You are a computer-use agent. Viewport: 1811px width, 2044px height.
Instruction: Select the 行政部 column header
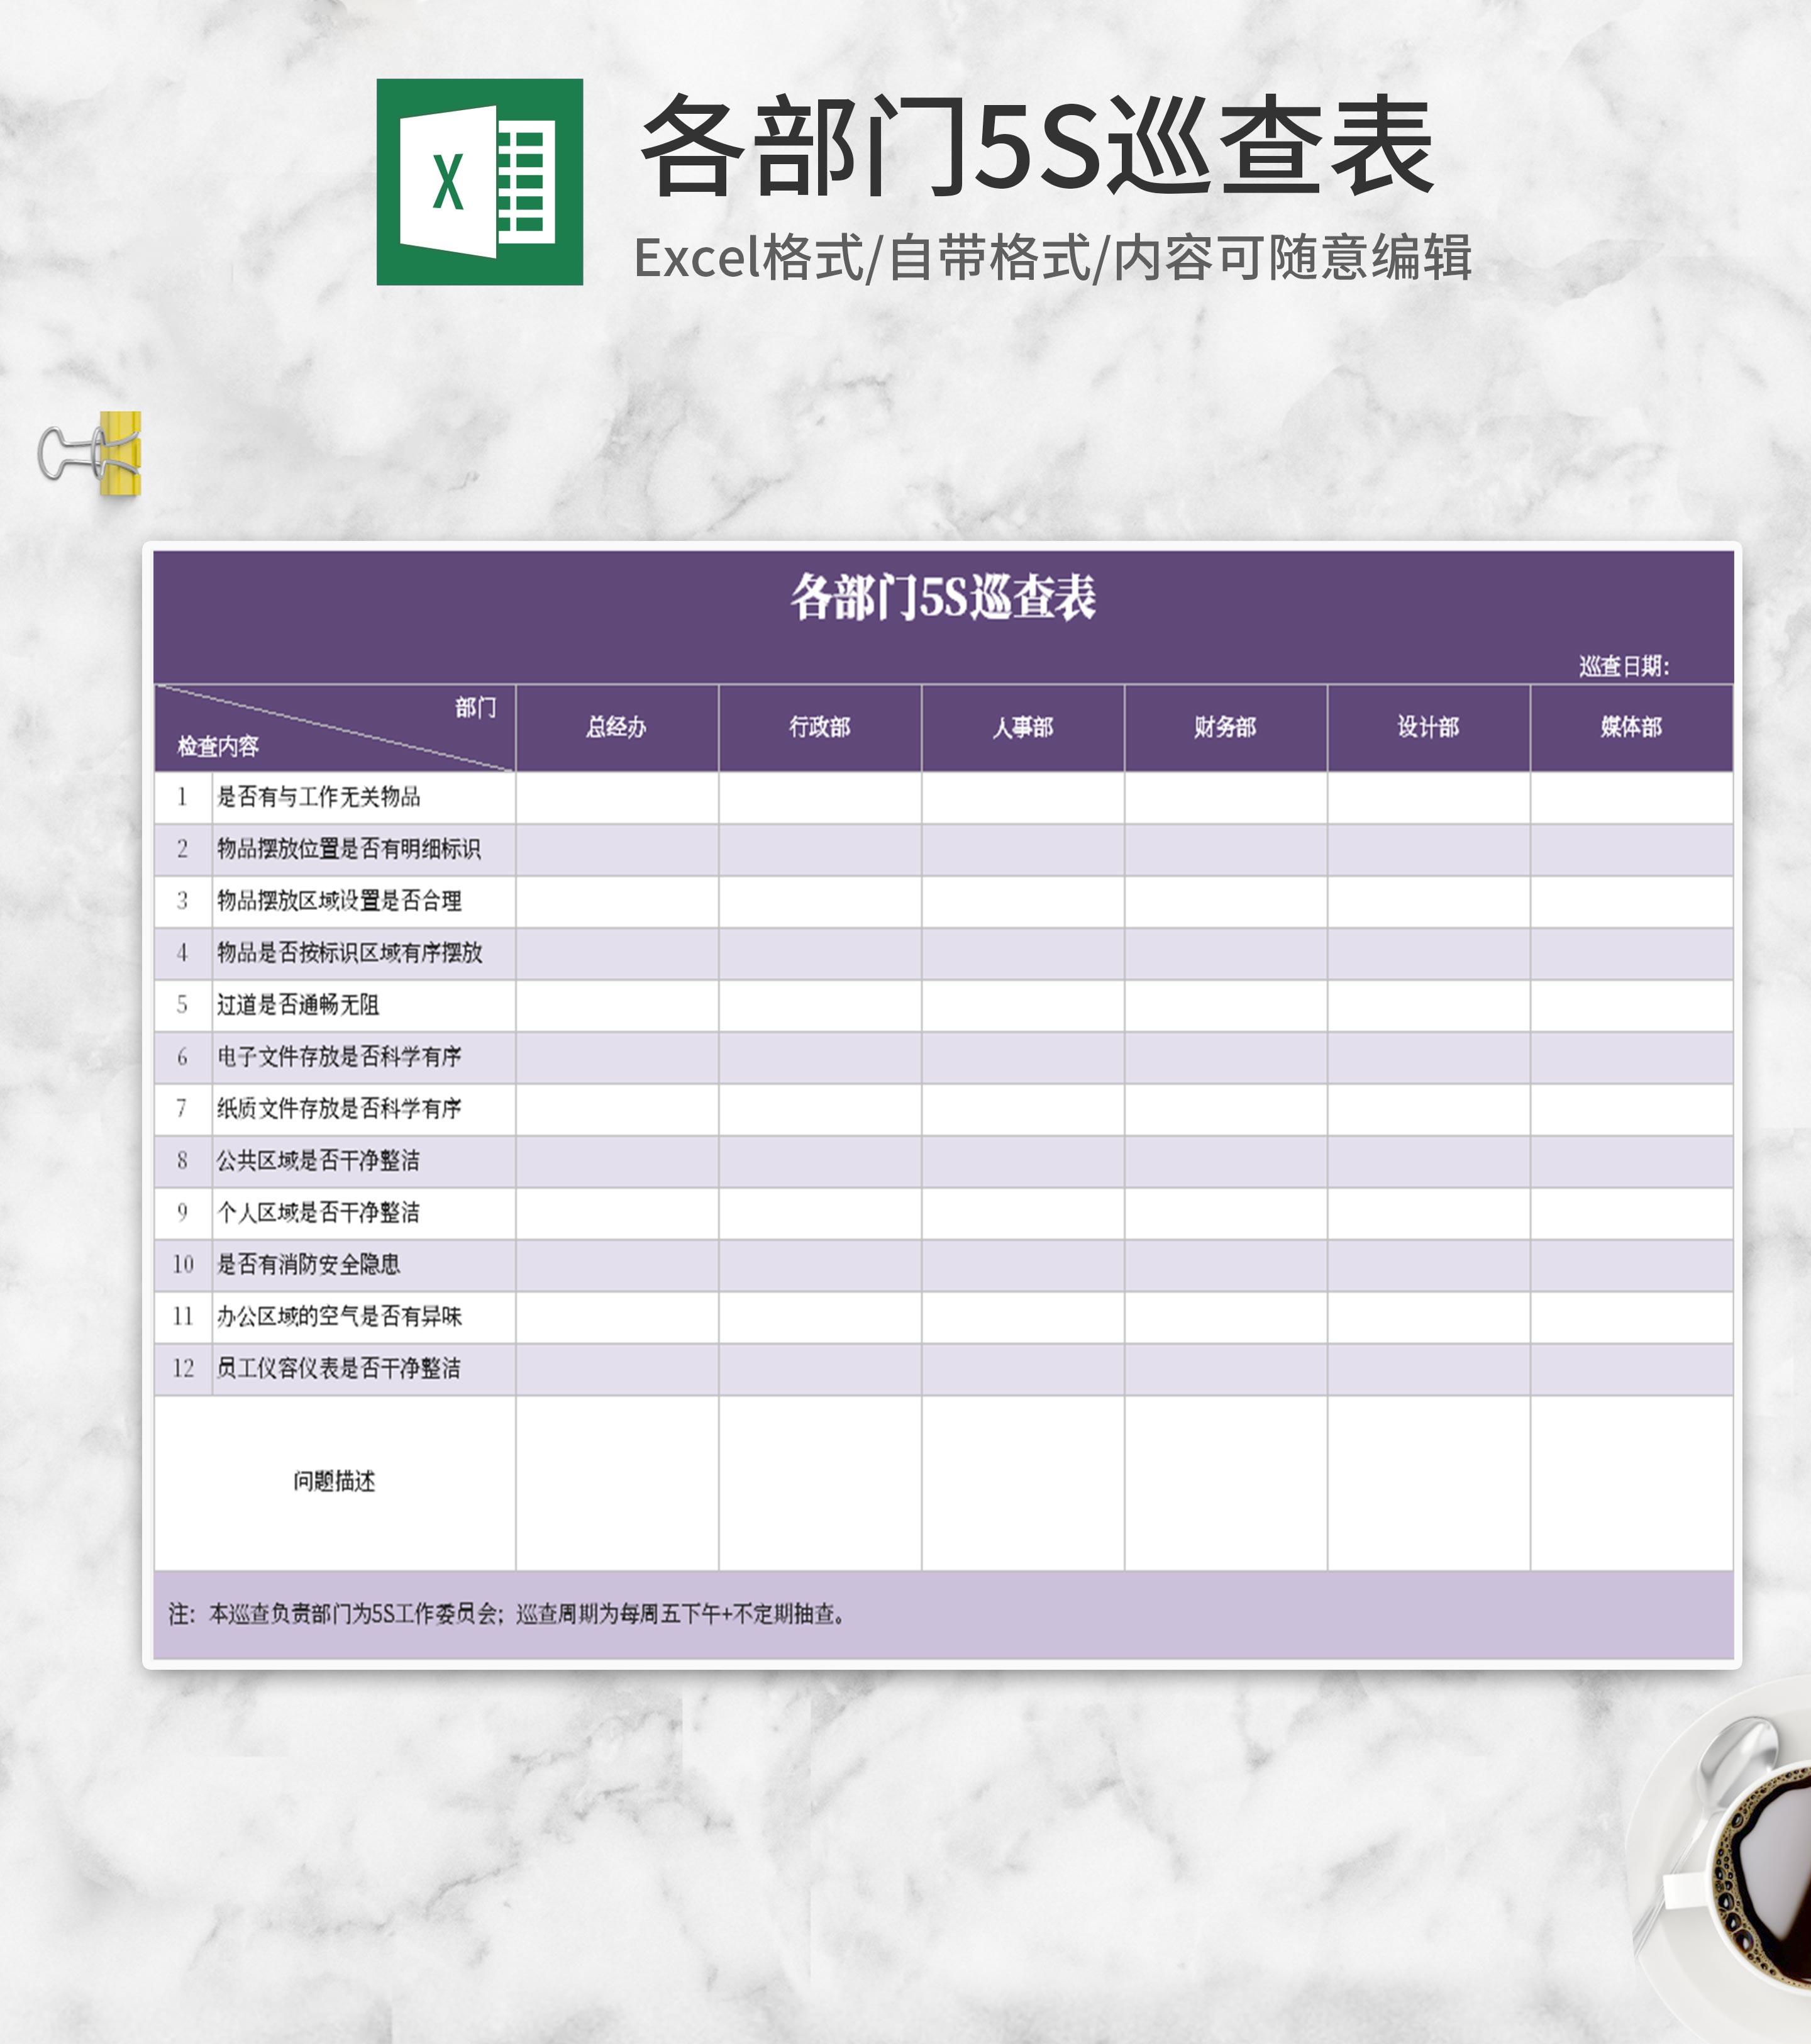click(819, 727)
